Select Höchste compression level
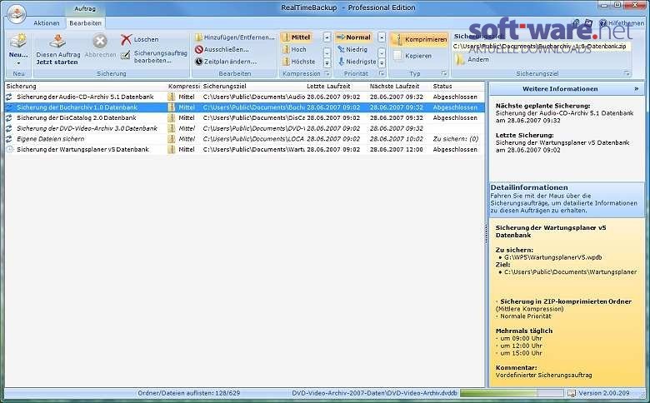 tap(298, 62)
